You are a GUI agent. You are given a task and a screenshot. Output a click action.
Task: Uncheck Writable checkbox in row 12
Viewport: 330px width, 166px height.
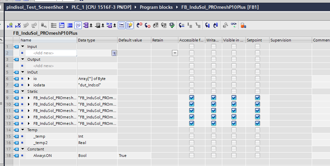tap(213, 117)
